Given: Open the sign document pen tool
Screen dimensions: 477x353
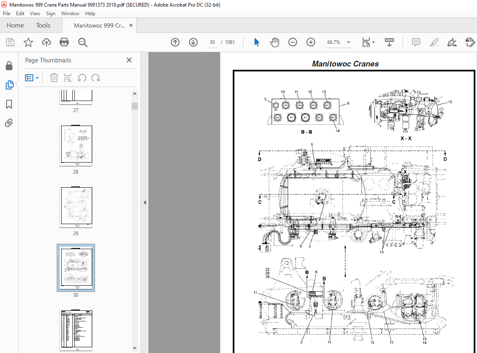Looking at the screenshot, I should click(452, 42).
